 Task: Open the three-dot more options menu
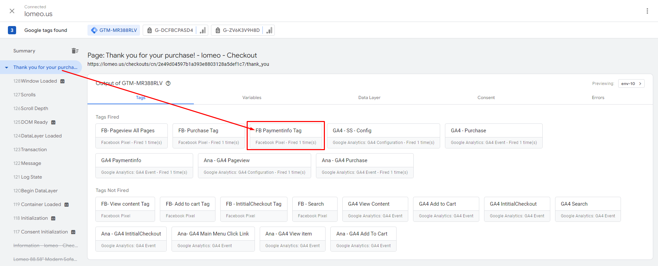[647, 11]
